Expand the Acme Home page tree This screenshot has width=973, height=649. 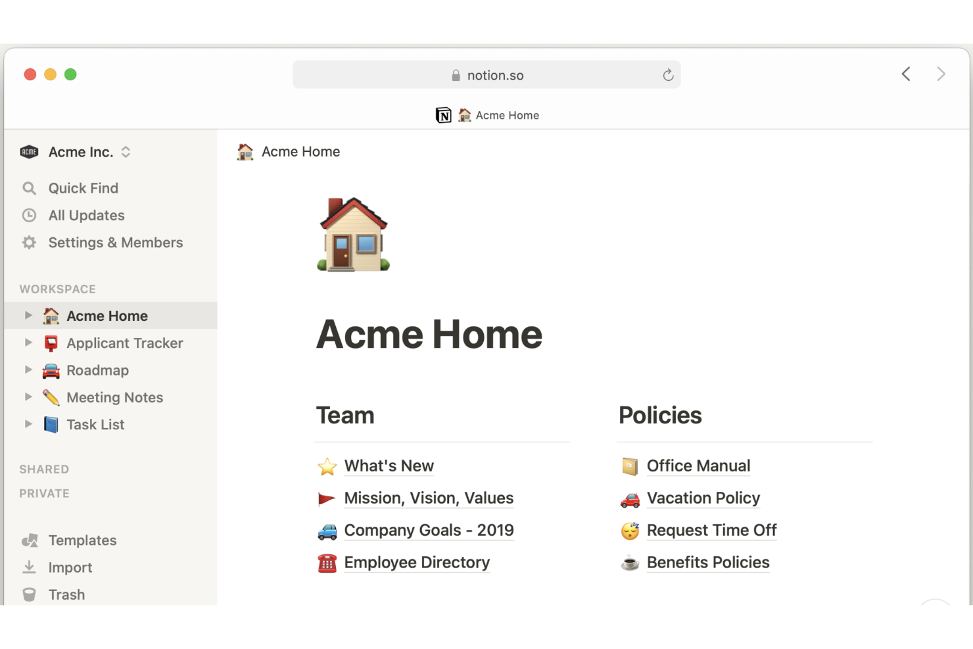(28, 315)
